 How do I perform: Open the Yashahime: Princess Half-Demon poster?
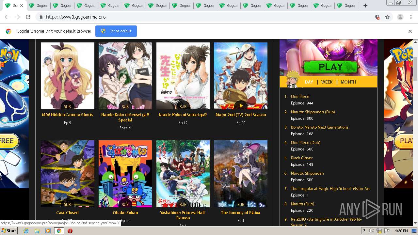coord(183,174)
